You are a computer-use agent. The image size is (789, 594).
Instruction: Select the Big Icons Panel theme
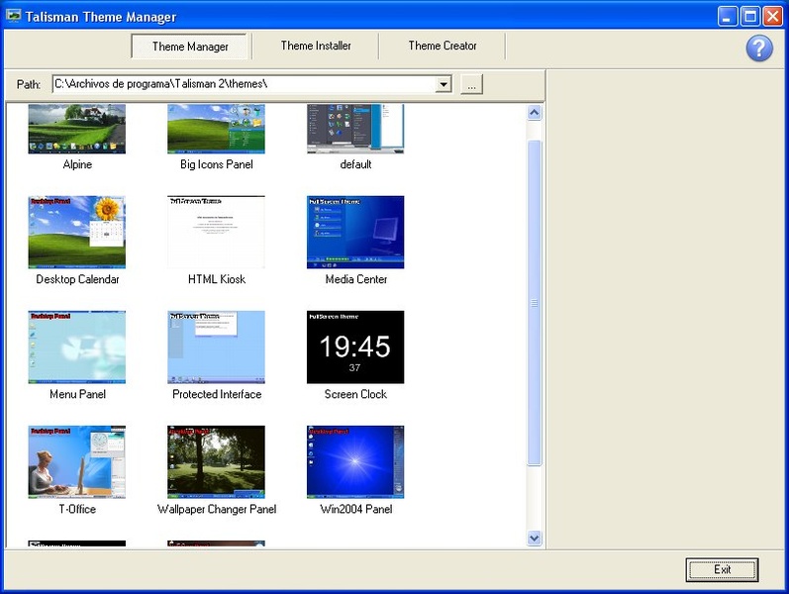pyautogui.click(x=216, y=130)
